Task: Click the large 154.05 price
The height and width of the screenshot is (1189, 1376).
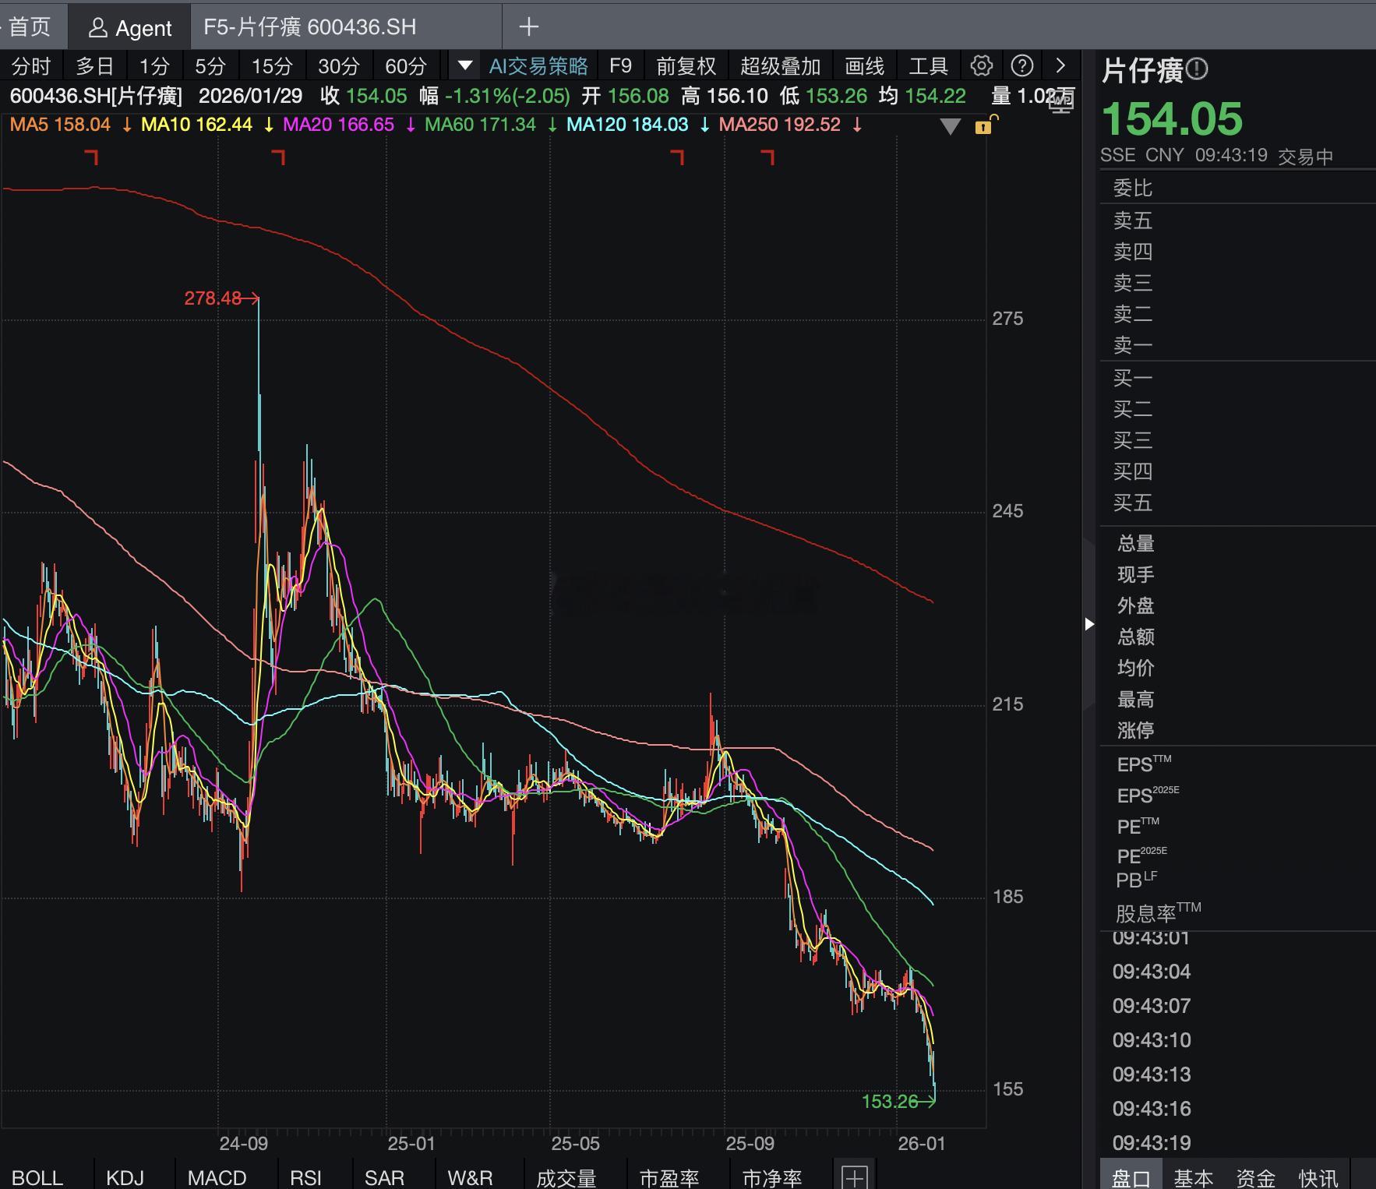Action: coord(1173,119)
